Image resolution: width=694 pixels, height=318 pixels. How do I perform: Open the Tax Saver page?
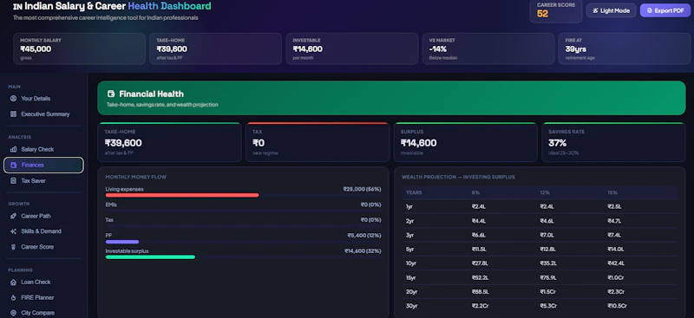pos(43,181)
